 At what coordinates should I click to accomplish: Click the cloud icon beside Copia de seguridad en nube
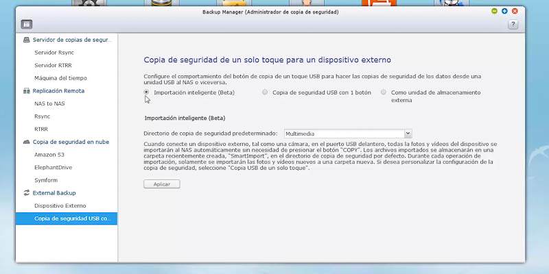click(x=26, y=142)
